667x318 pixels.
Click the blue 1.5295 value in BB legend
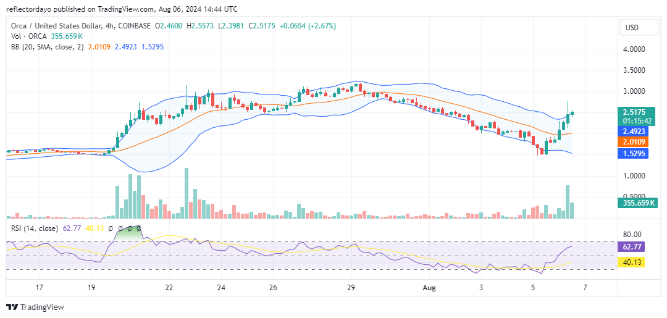point(151,47)
